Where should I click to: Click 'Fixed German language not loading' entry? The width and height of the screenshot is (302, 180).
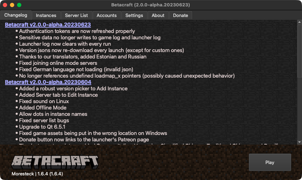[76, 69]
